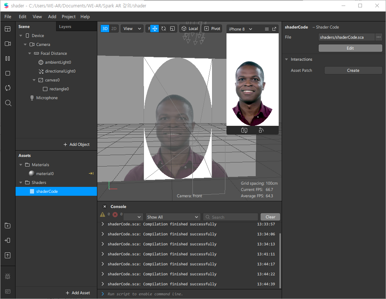
Task: Open the Add menu
Action: pyautogui.click(x=52, y=17)
